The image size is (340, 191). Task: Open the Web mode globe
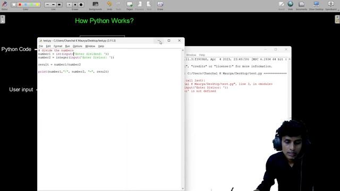coord(291,5)
